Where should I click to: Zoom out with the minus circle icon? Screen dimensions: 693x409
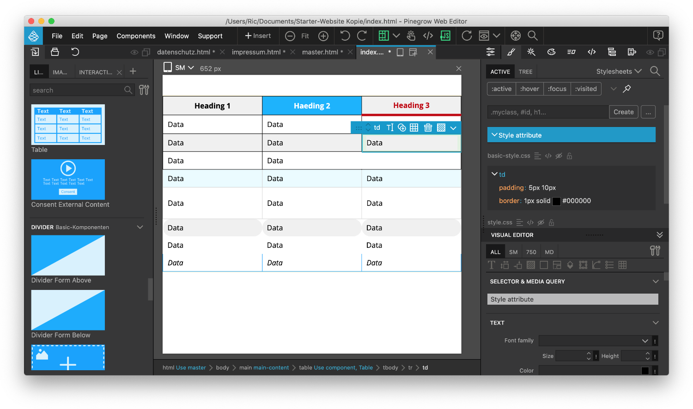(x=290, y=36)
